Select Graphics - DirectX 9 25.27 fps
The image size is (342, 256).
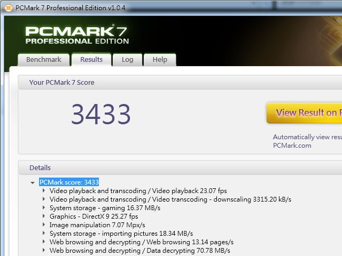[94, 217]
